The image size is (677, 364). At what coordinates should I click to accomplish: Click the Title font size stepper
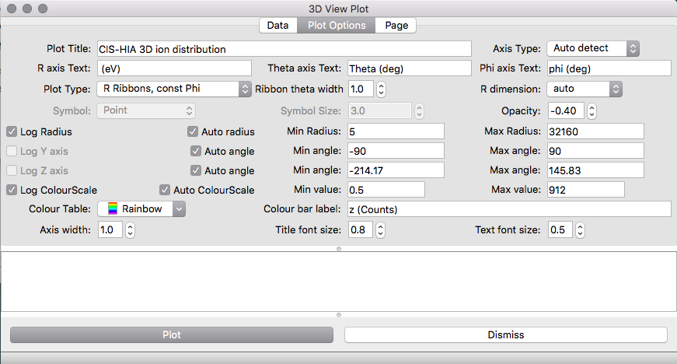(x=381, y=230)
